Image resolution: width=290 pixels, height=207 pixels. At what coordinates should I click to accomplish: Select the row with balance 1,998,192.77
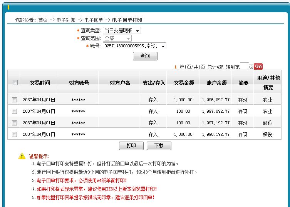coord(14,134)
